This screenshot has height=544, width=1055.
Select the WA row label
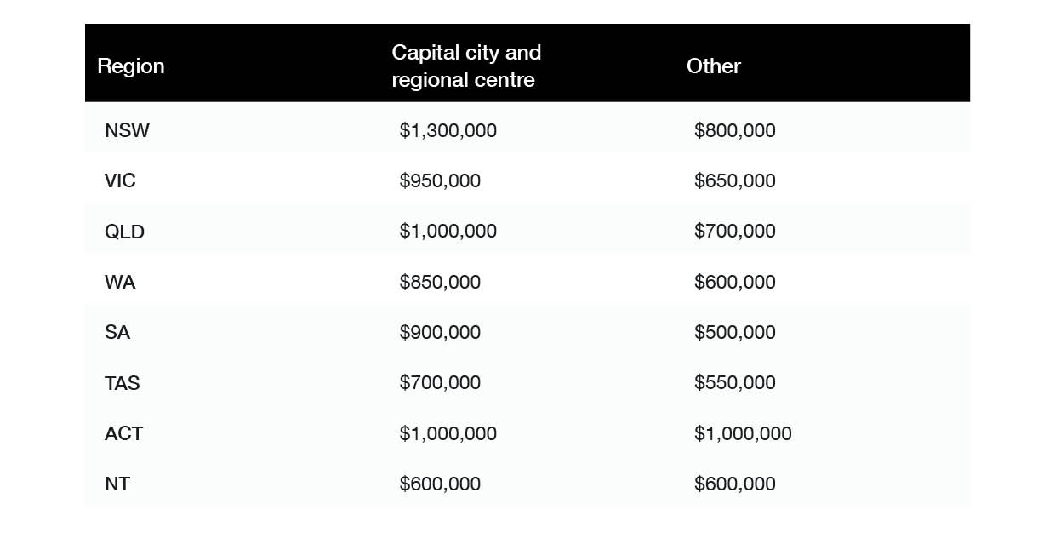pos(120,282)
